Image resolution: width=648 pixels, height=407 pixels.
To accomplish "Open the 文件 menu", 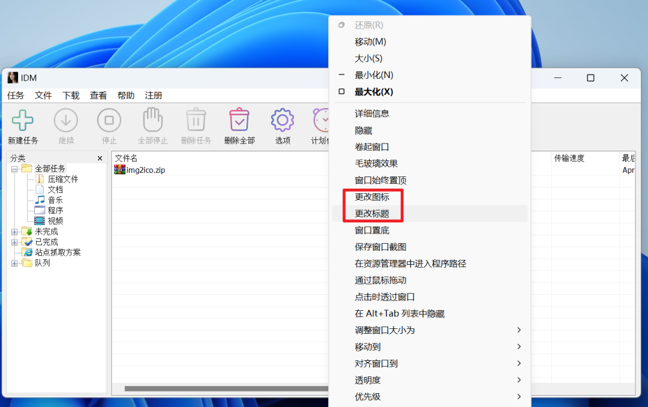I will (43, 95).
